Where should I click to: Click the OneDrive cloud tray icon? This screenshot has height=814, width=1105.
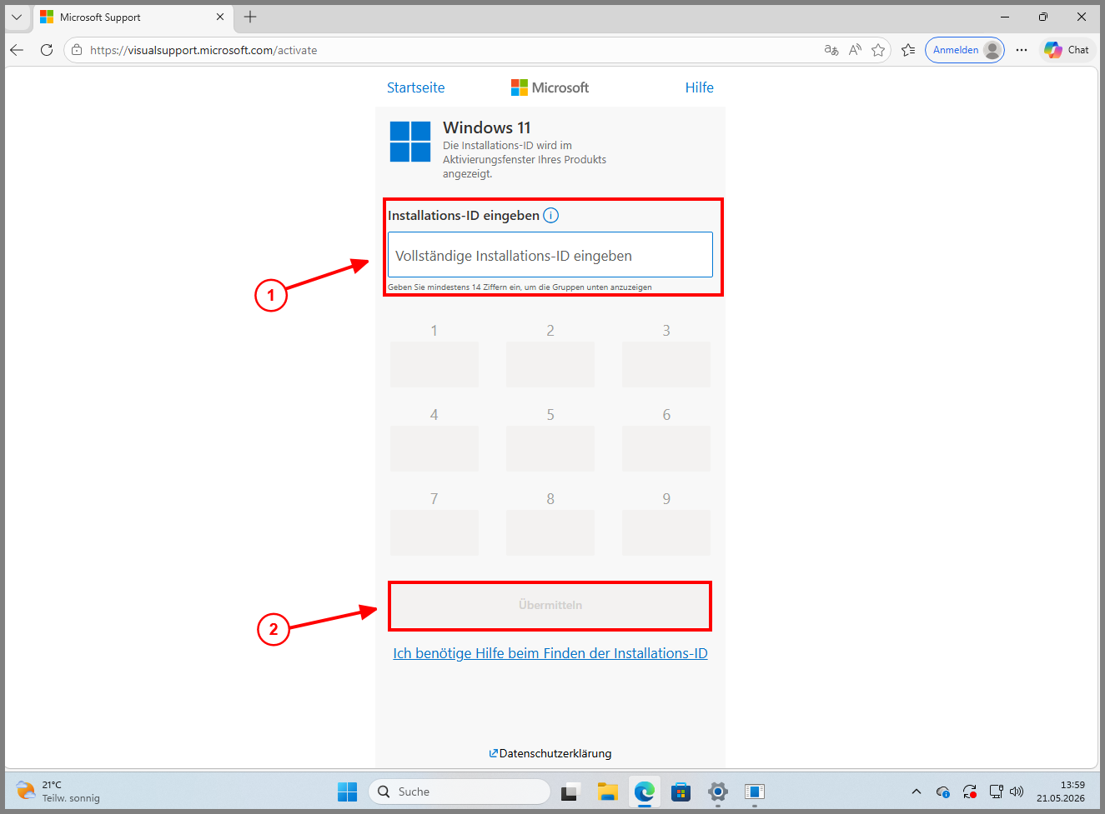click(x=943, y=792)
